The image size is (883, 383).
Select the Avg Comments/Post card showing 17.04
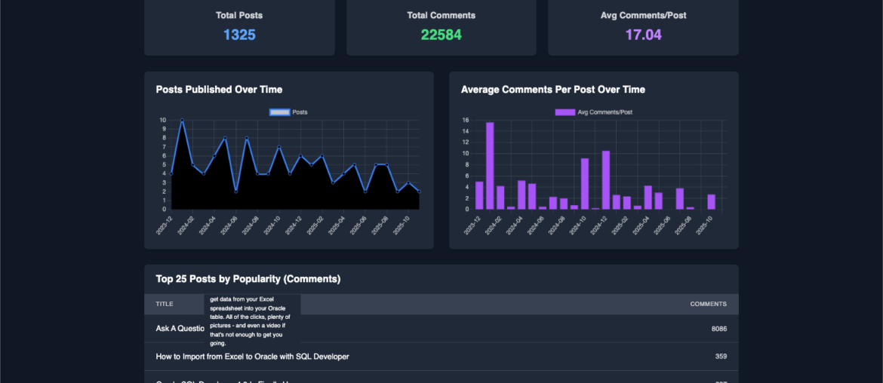643,26
